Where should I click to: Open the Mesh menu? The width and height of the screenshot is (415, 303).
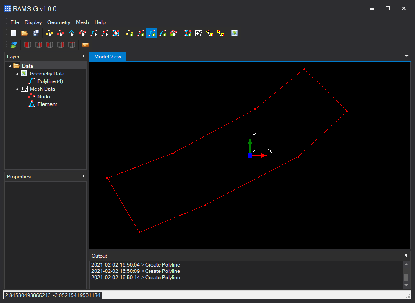[82, 22]
